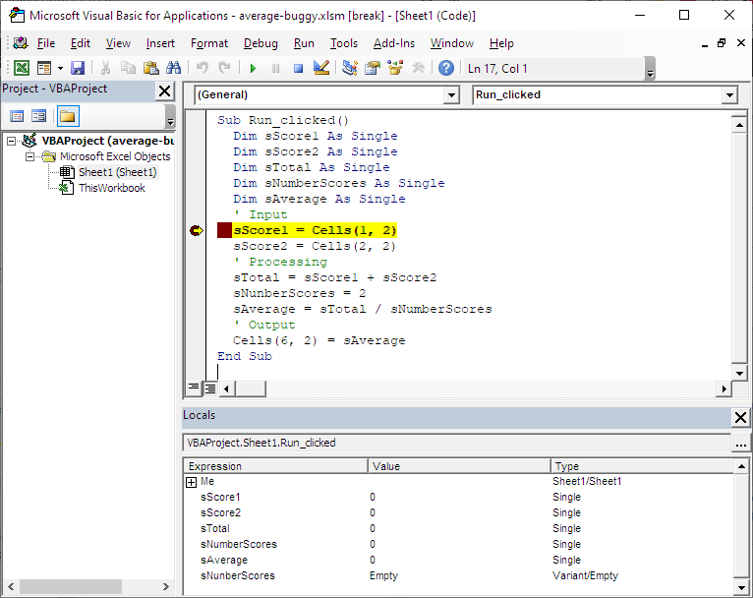Viewport: 753px width, 598px height.
Task: Click the View Microsoft Excel toolbar icon
Action: pos(22,68)
